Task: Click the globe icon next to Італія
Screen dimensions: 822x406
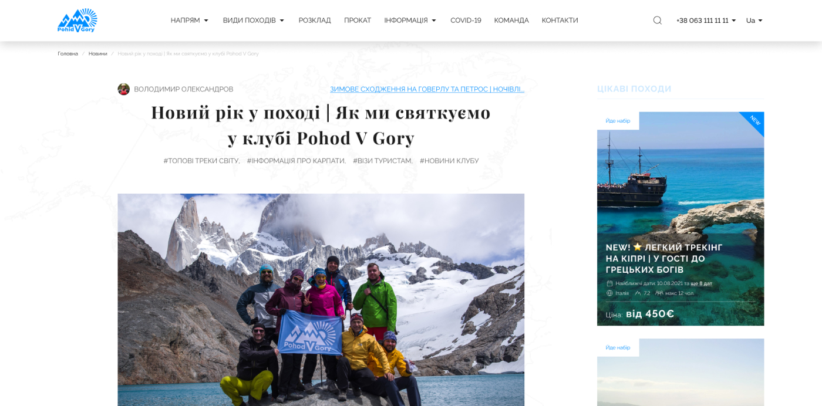Action: click(609, 293)
